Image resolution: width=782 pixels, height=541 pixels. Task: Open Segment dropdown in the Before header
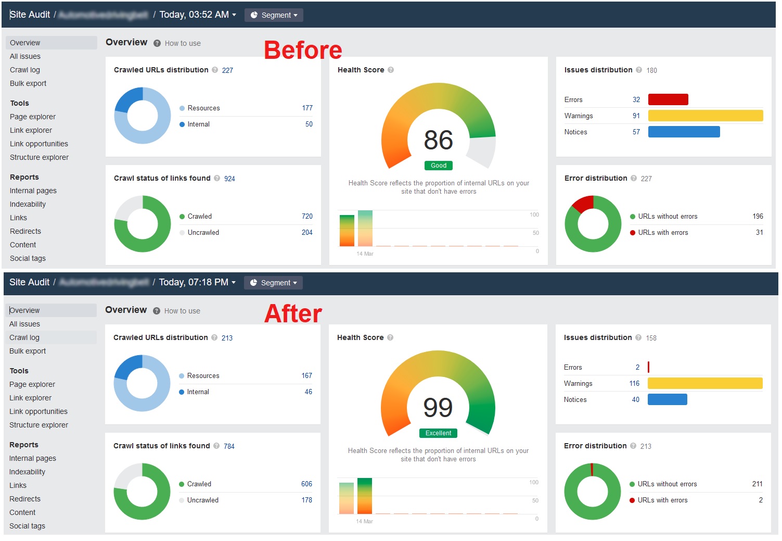tap(274, 15)
